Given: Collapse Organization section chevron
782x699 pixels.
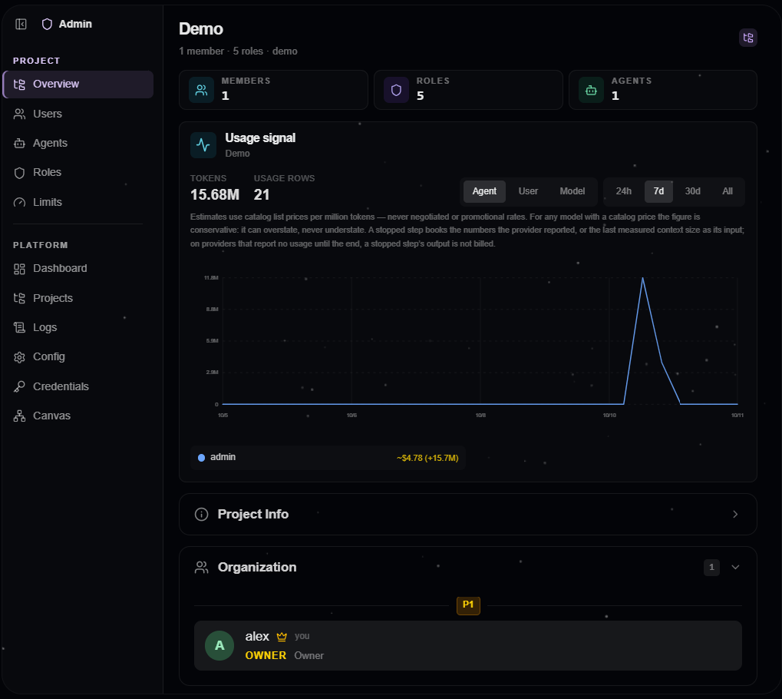Looking at the screenshot, I should (735, 567).
